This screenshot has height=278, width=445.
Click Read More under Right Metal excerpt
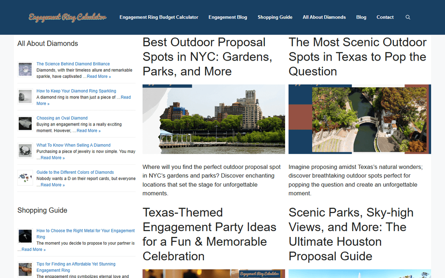pyautogui.click(x=33, y=250)
